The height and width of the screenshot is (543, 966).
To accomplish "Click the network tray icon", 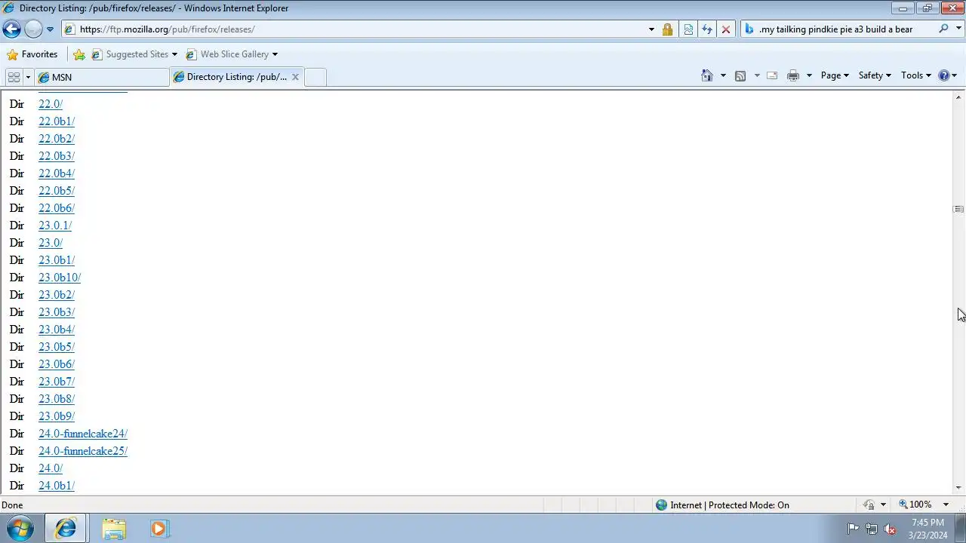I will coord(872,529).
